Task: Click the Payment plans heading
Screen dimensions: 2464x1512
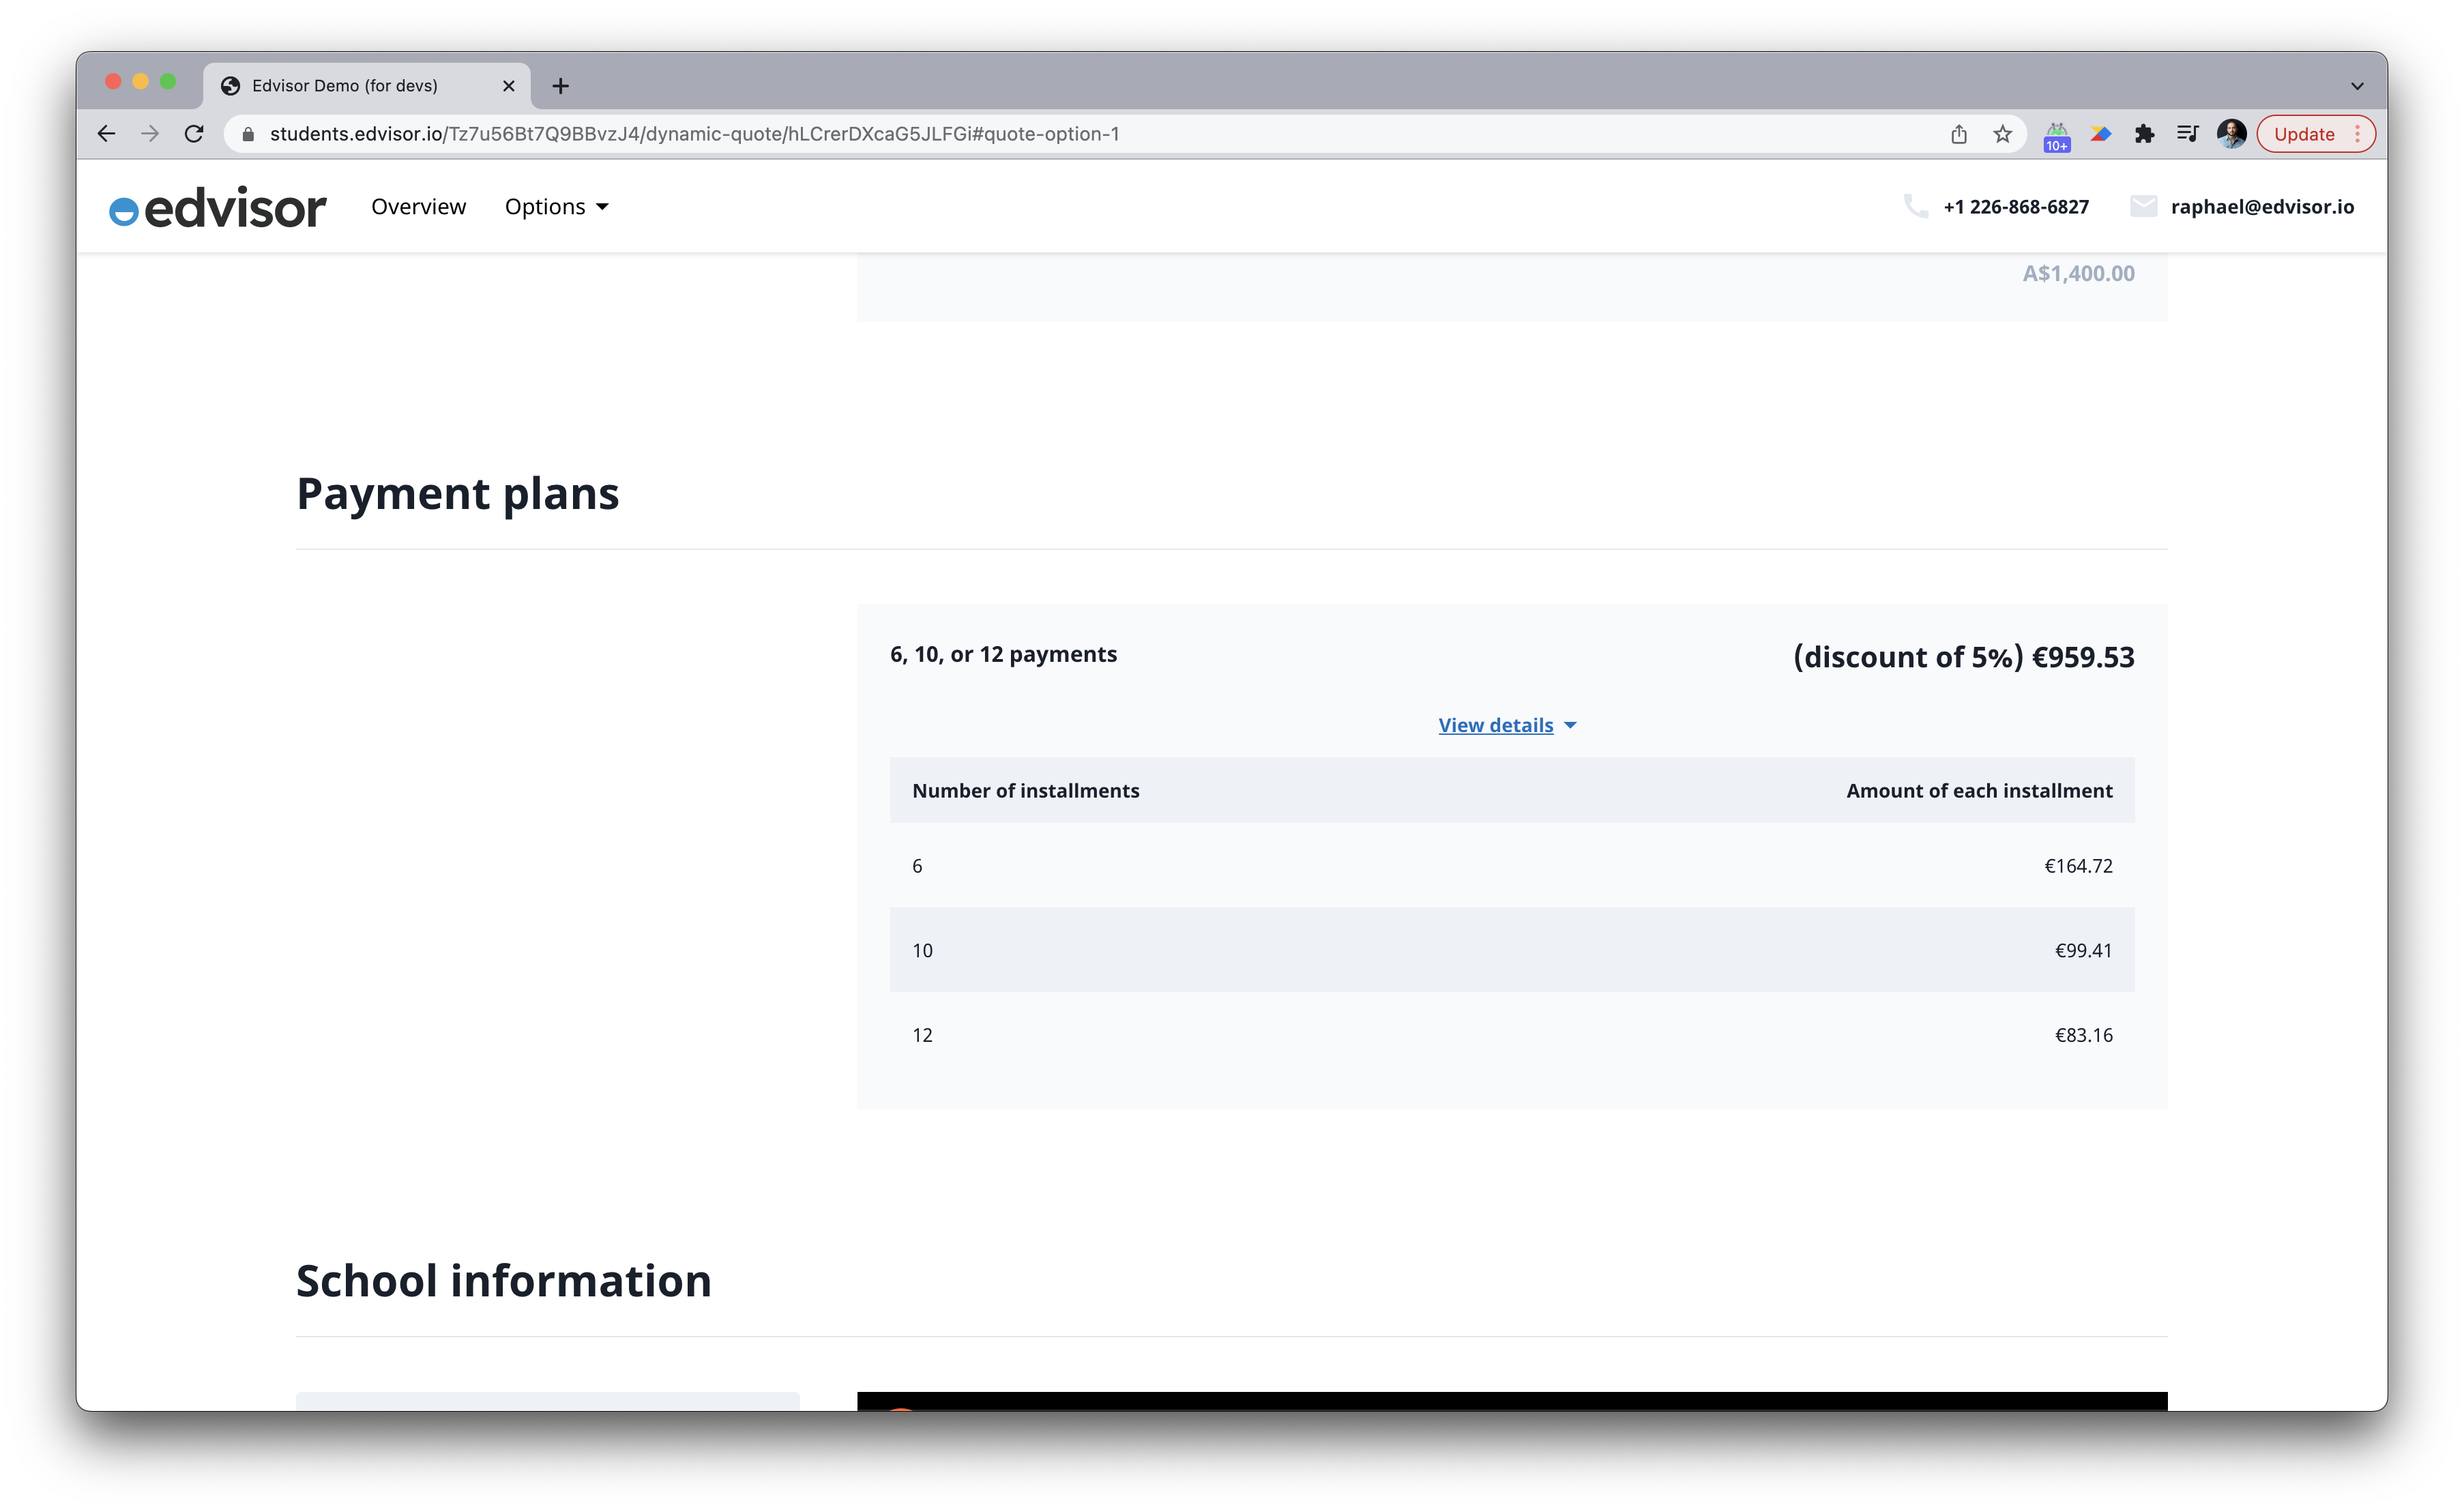Action: point(458,494)
